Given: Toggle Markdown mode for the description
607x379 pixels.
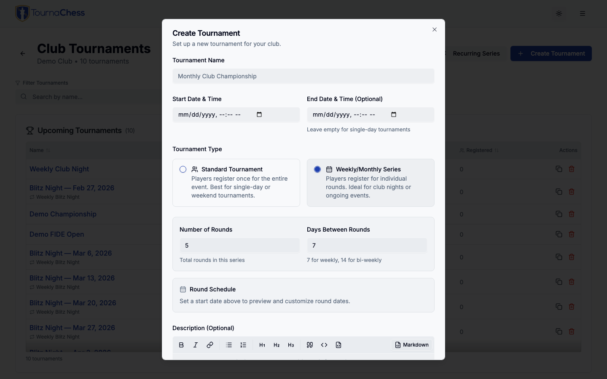Looking at the screenshot, I should (x=412, y=345).
